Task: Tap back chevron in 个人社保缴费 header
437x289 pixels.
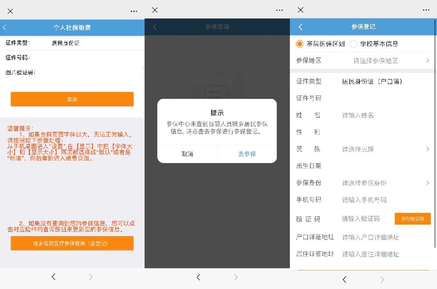Action: (x=5, y=27)
